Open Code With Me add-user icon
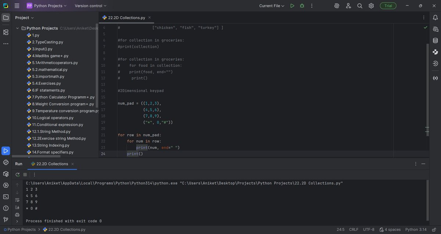441x234 pixels. 348,6
